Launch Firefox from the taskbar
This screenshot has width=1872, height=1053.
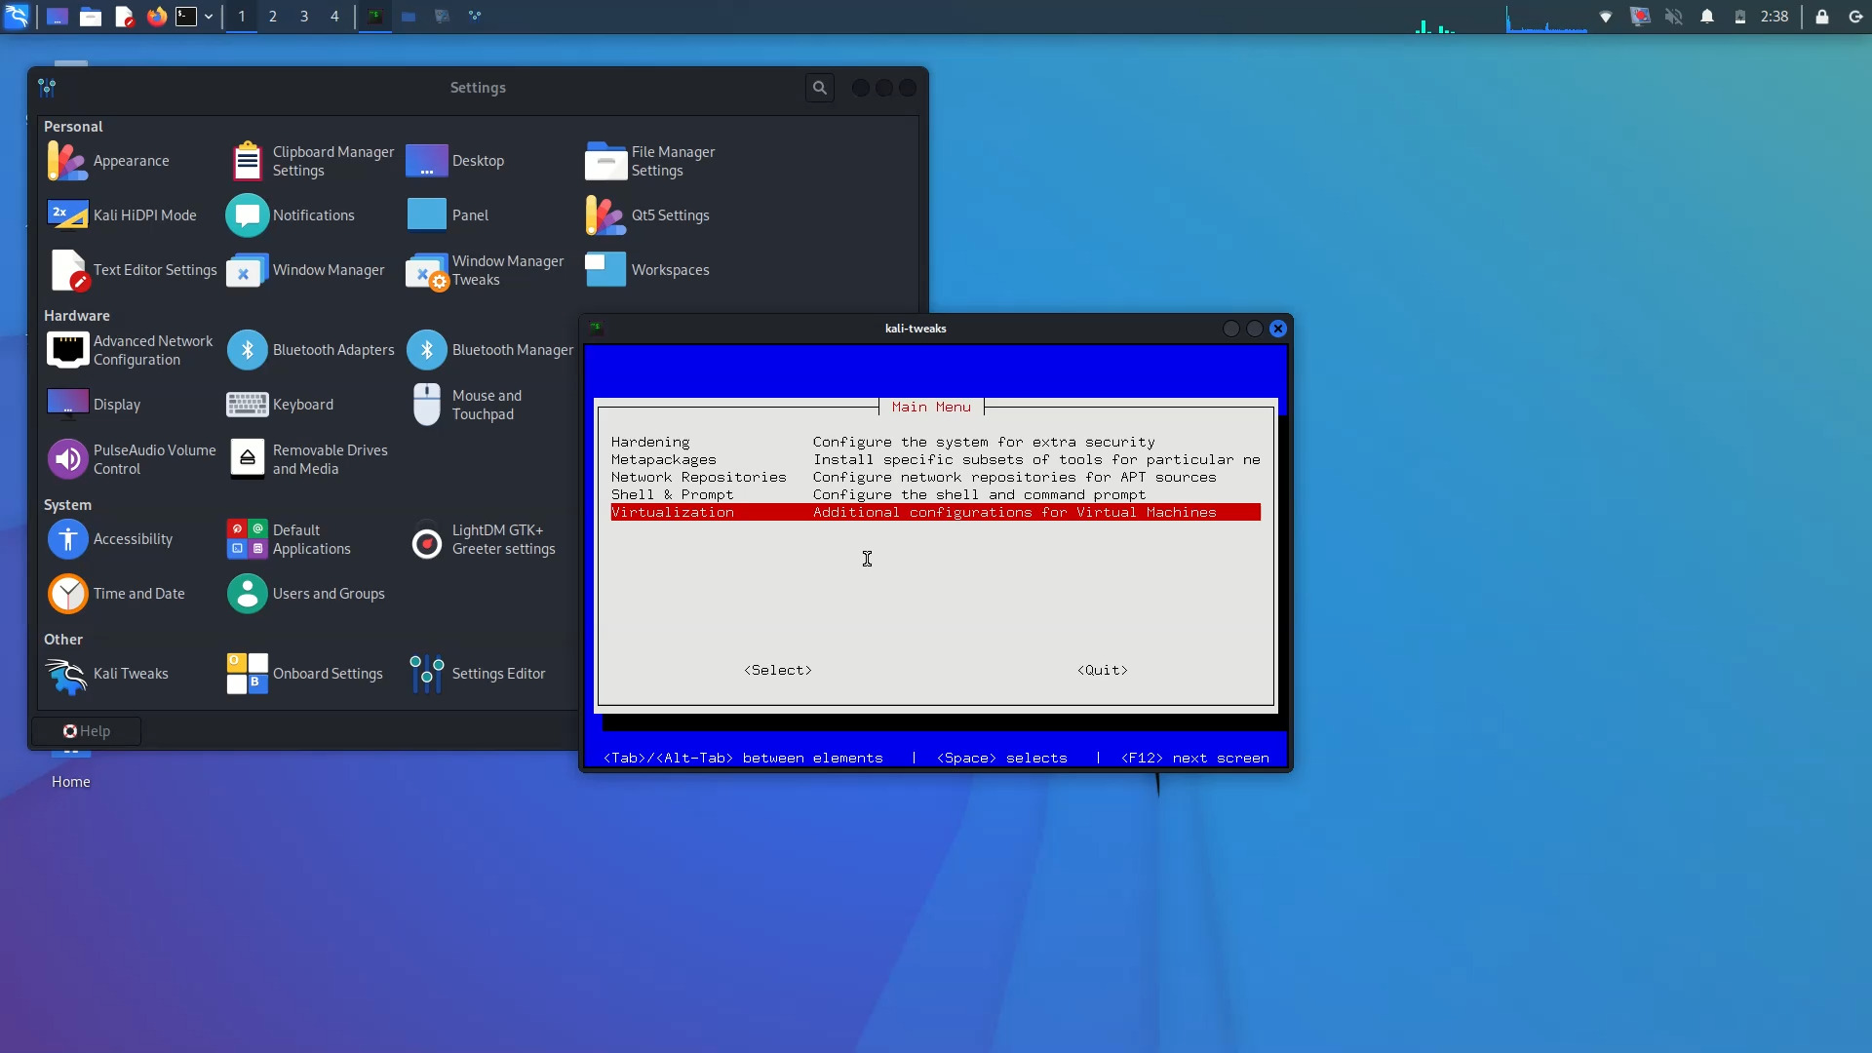point(156,17)
